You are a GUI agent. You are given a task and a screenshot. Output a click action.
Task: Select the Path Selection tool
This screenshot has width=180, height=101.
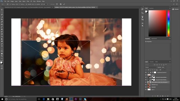click(2, 49)
